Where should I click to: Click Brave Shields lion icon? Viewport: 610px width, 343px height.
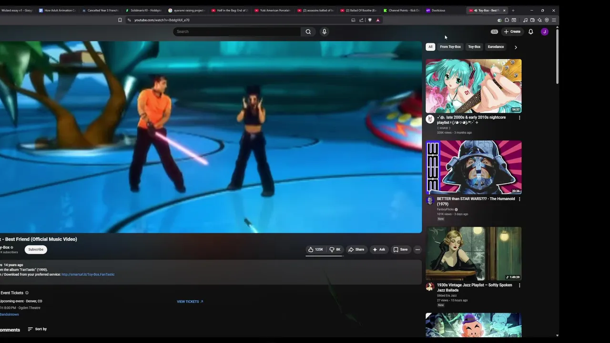coord(370,20)
